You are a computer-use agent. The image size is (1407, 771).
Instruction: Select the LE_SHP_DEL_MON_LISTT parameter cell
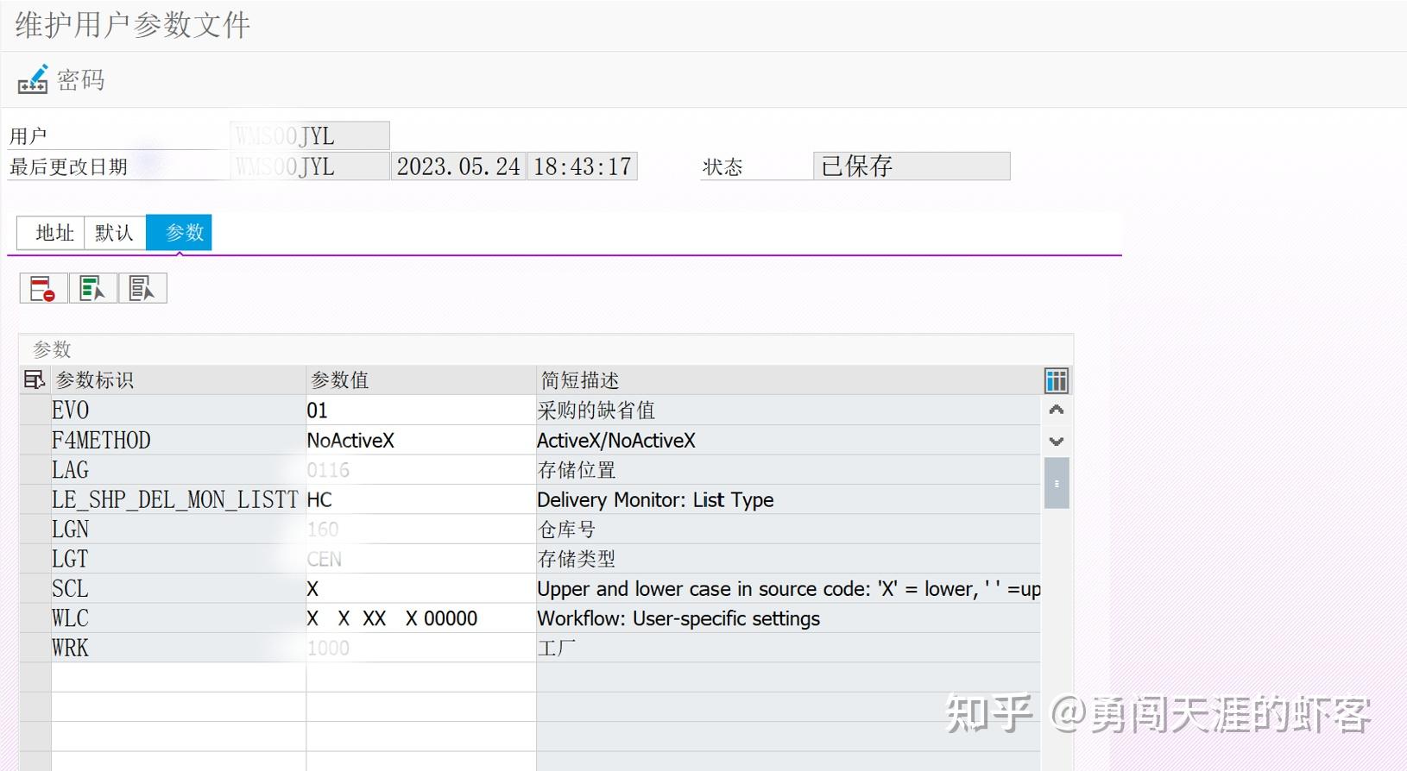(x=178, y=499)
